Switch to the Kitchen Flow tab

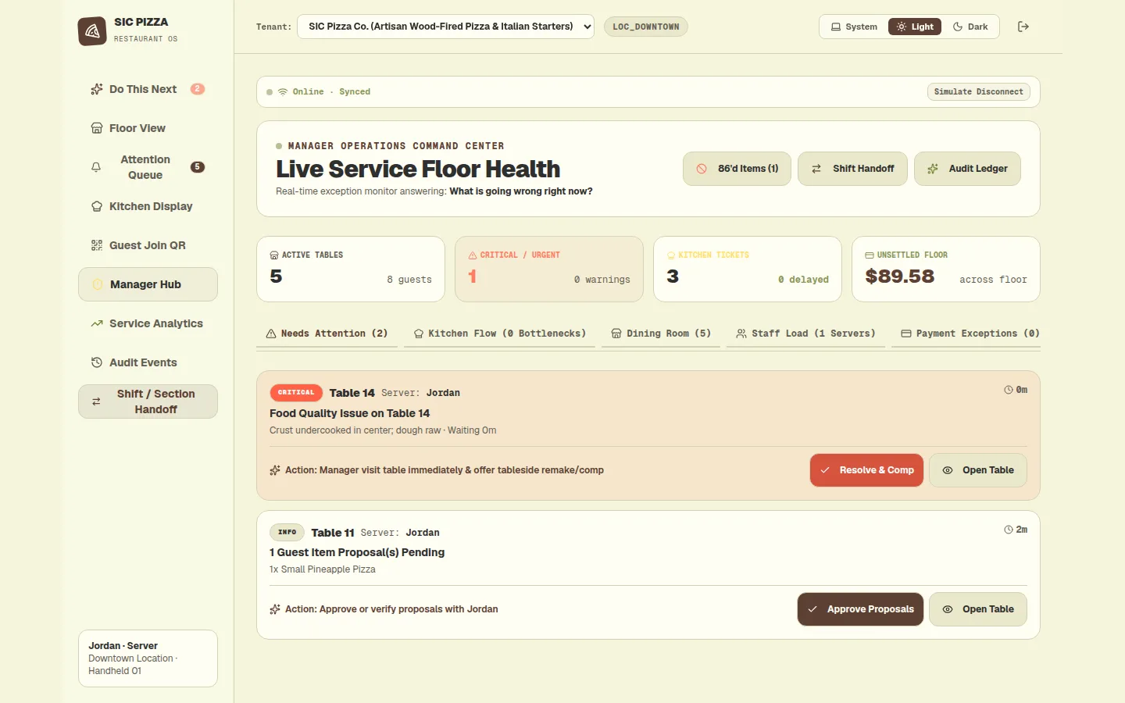pyautogui.click(x=499, y=334)
